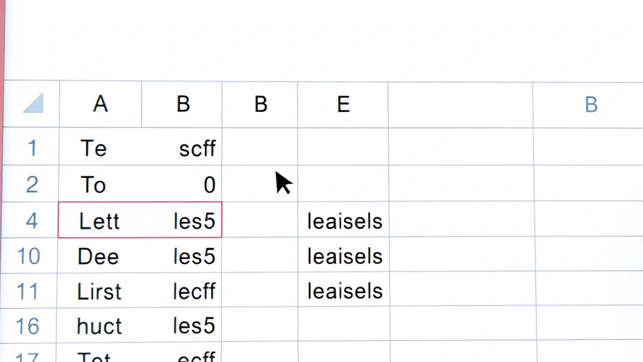This screenshot has height=362, width=643.
Task: Click the cell containing 'Lirst'
Action: click(x=99, y=291)
